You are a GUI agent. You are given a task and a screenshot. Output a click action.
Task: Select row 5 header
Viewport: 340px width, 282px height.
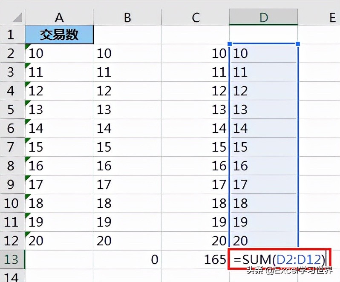point(12,109)
